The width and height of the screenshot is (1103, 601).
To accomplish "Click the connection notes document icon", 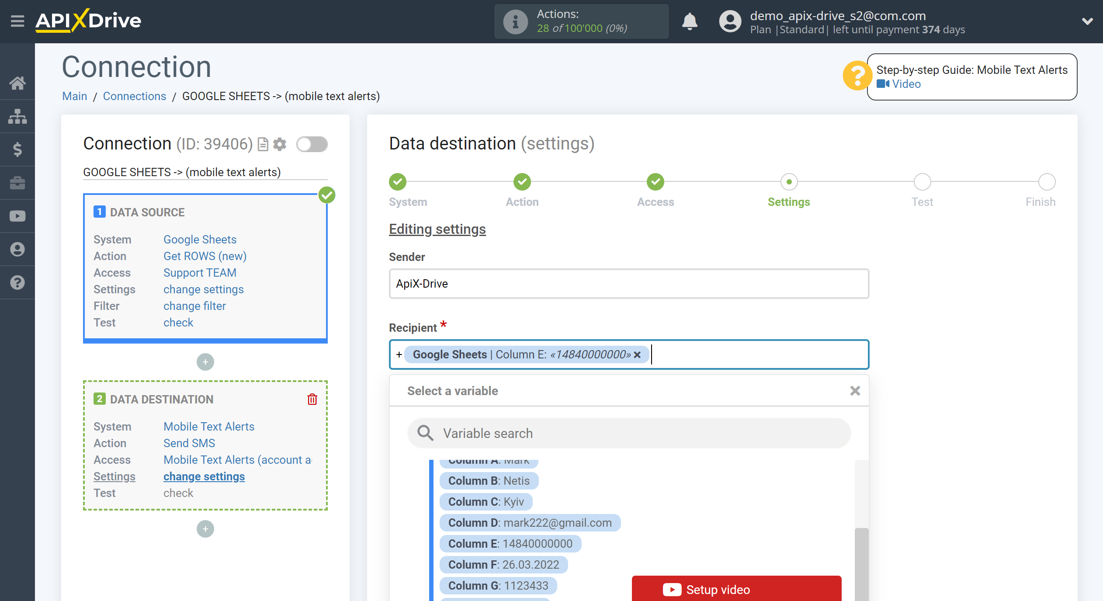I will pyautogui.click(x=263, y=144).
